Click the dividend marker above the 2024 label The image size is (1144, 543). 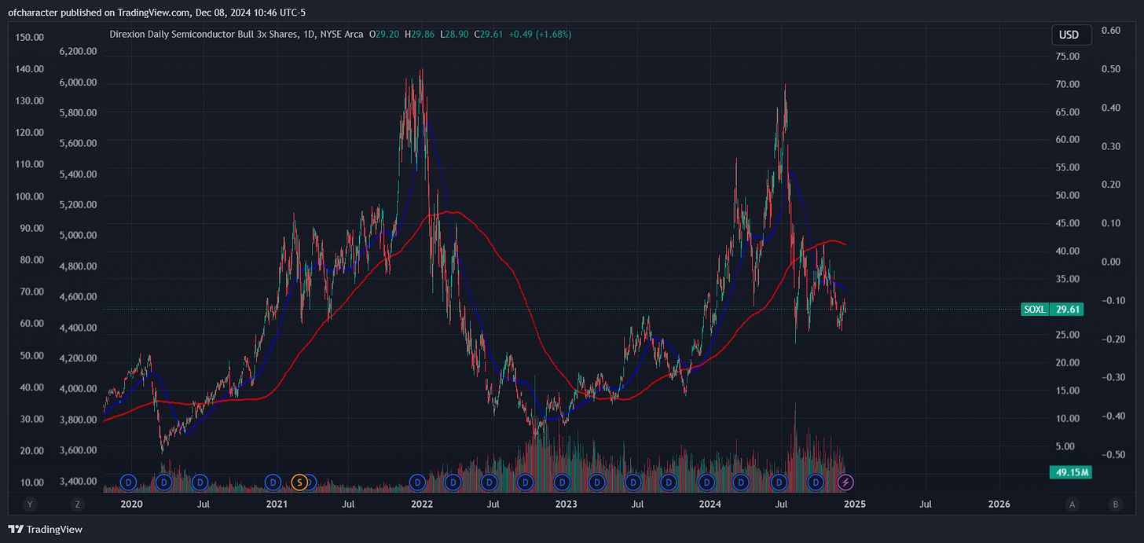(706, 481)
